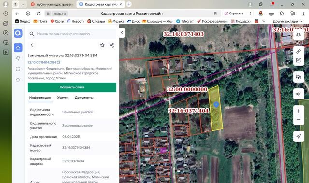Open the navigation arrow item in the sidebar
This screenshot has height=183, width=309.
click(18, 58)
